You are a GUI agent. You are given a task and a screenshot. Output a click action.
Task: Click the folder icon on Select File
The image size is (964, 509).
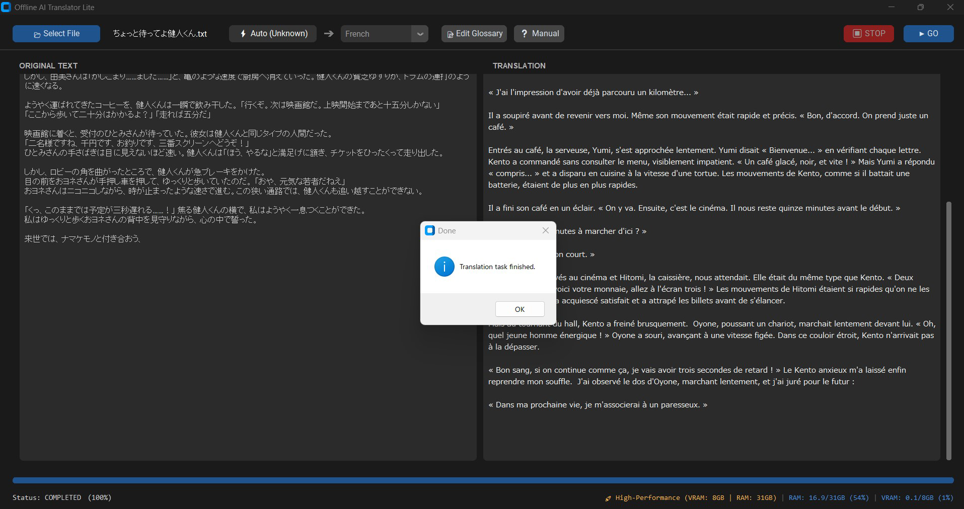coord(37,34)
